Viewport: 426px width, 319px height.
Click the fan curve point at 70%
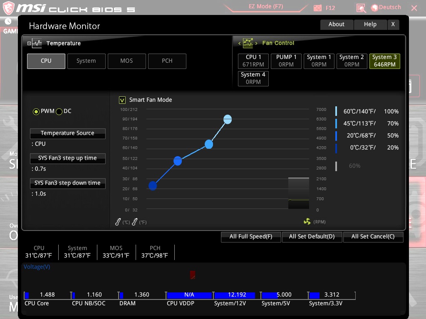pyautogui.click(x=209, y=144)
